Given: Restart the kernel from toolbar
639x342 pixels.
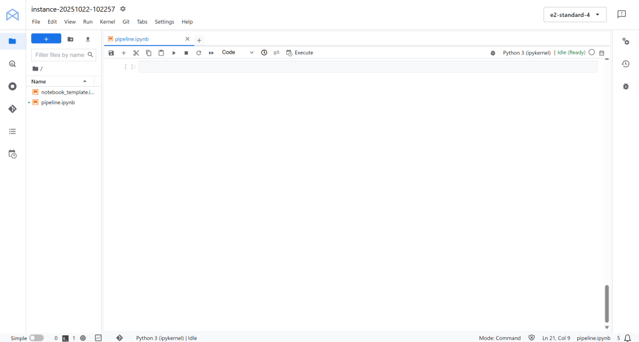Looking at the screenshot, I should (x=198, y=53).
